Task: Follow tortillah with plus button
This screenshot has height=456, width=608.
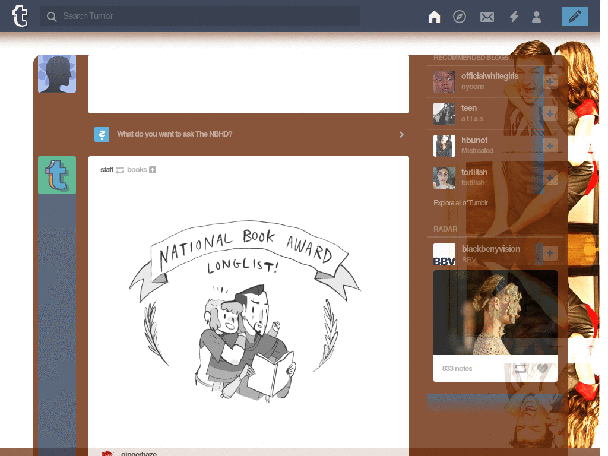Action: [x=550, y=178]
